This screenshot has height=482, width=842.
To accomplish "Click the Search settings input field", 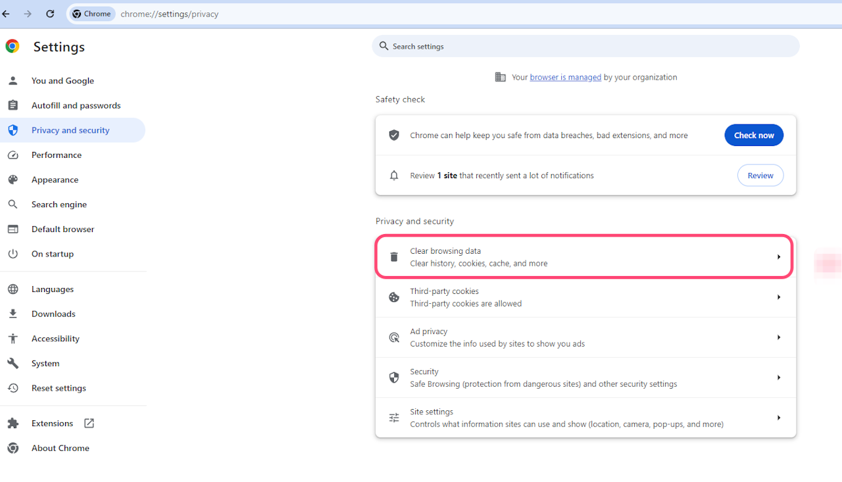I will click(585, 46).
